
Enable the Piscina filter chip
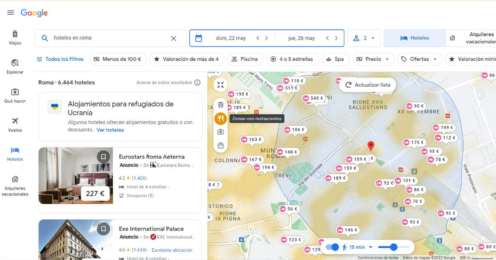tap(245, 59)
